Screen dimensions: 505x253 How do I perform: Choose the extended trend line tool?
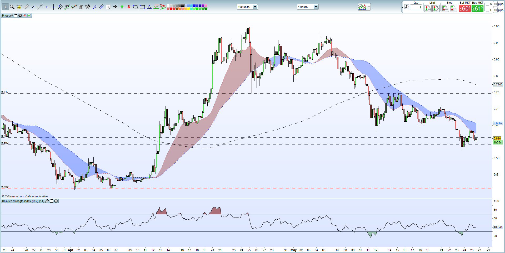[40, 7]
